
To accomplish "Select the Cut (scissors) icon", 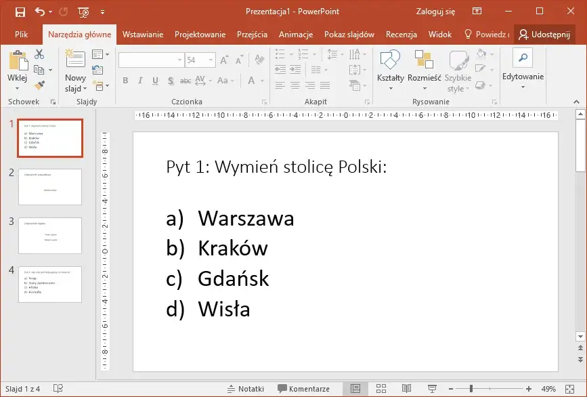I will coord(39,54).
